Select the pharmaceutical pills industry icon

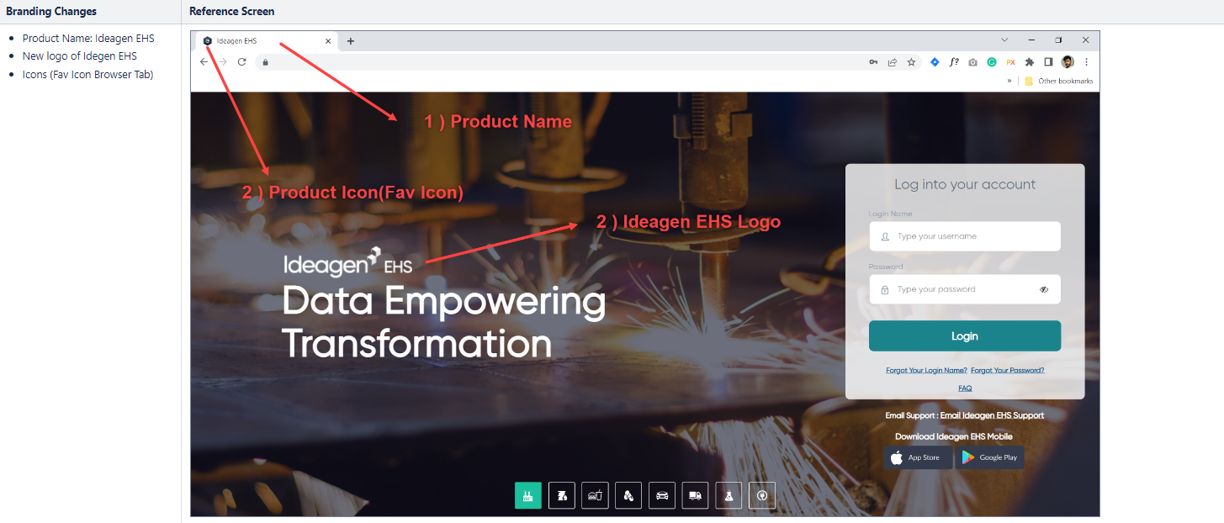pos(628,495)
